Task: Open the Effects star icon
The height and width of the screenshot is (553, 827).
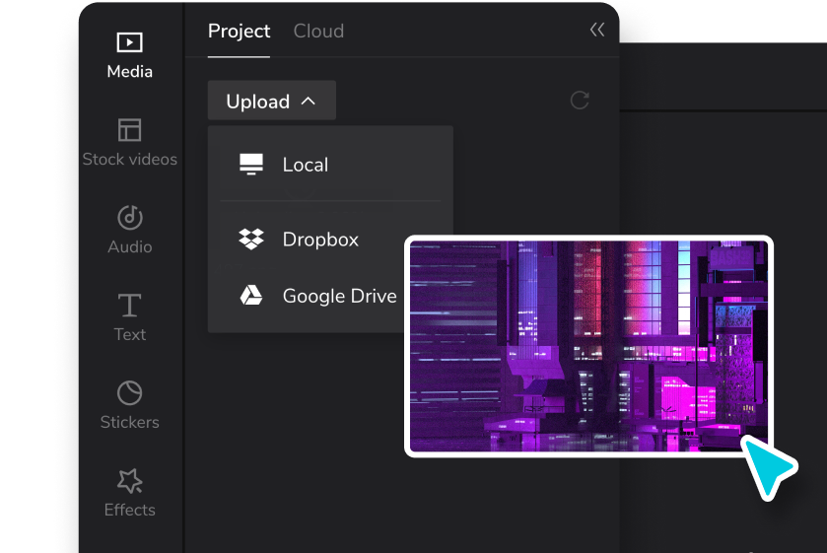Action: (130, 480)
